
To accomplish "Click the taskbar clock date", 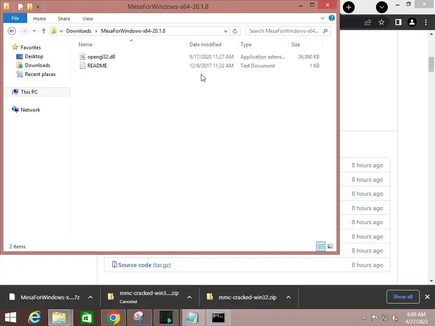I will tap(416, 318).
